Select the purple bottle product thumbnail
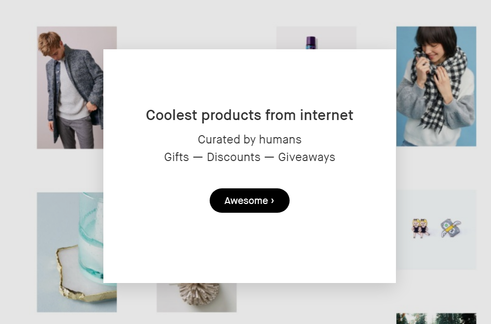 tap(316, 38)
